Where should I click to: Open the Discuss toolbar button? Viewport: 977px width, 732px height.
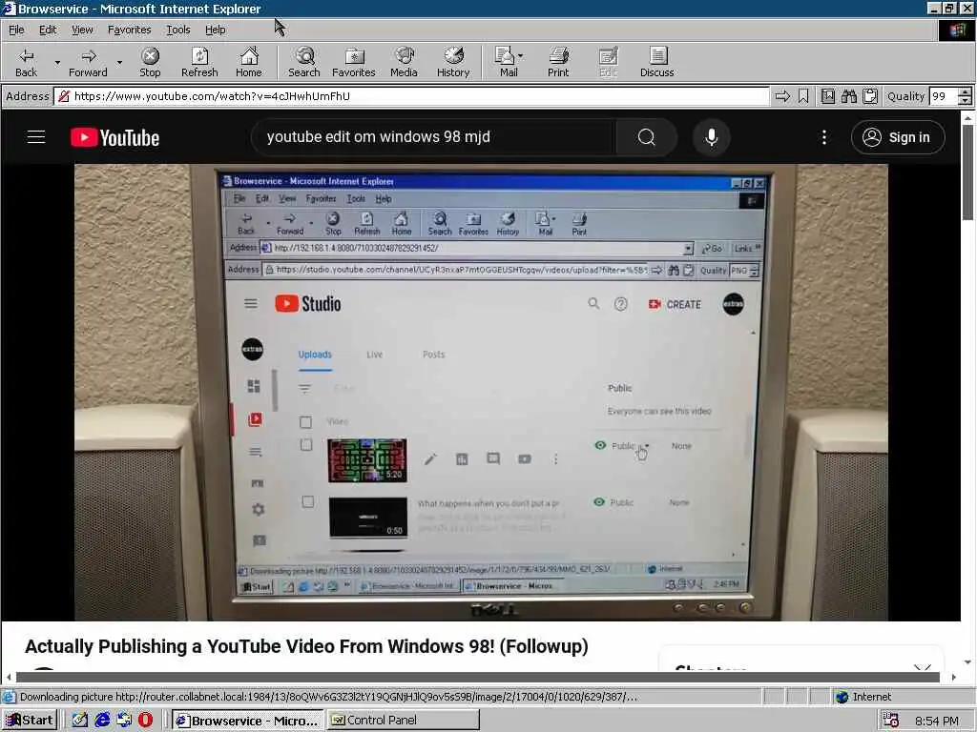656,62
